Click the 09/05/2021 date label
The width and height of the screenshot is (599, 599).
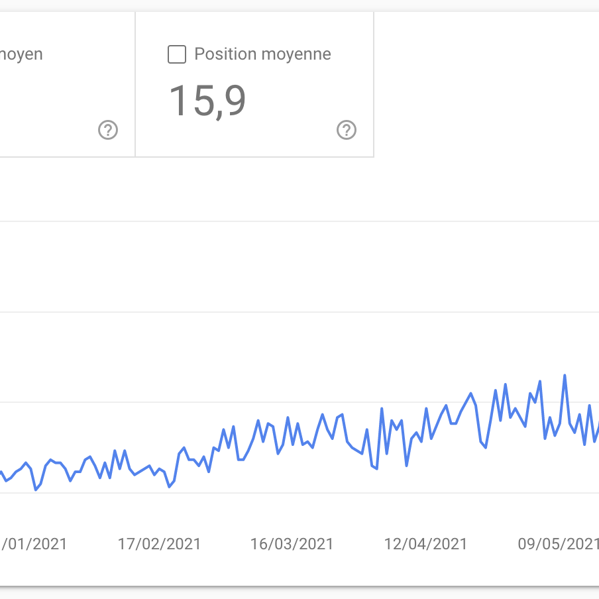point(558,544)
